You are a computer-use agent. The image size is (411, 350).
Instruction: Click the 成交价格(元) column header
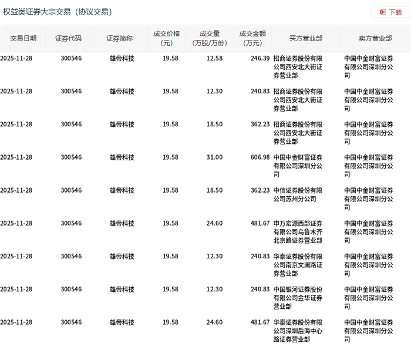pos(166,39)
